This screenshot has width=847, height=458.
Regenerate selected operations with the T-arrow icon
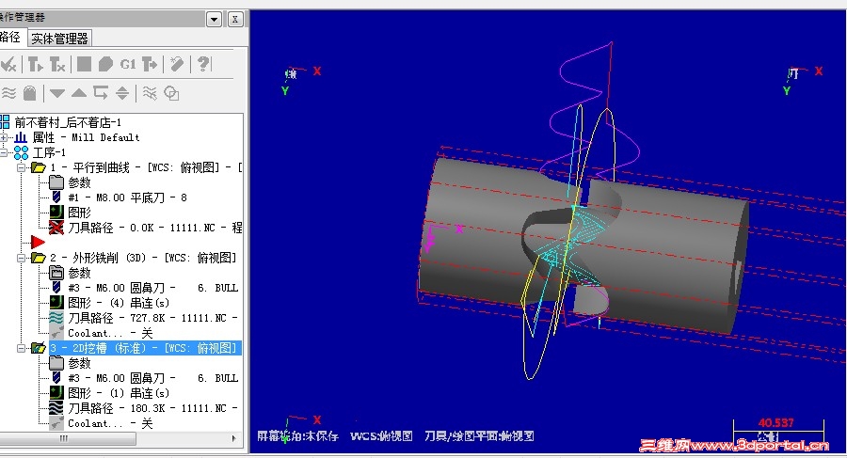point(36,64)
